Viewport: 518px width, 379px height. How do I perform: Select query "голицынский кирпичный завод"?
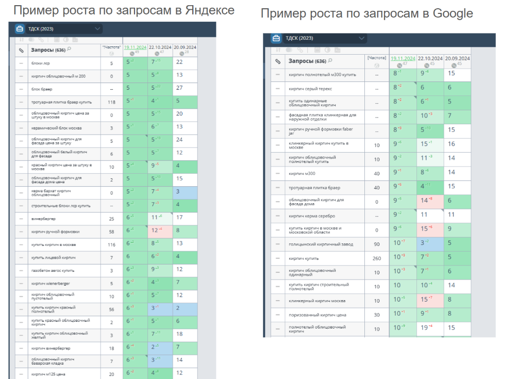[321, 244]
